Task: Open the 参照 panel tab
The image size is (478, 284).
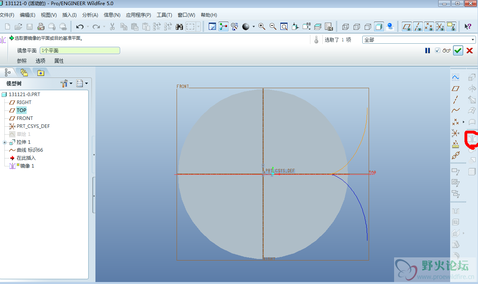Action: [21, 61]
